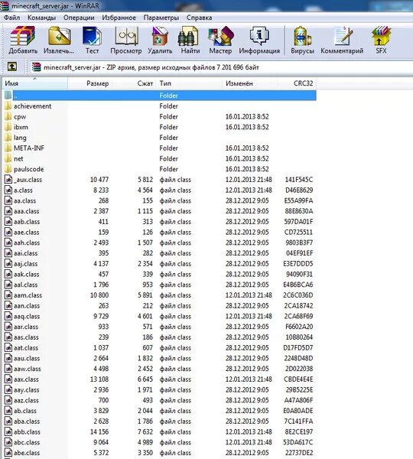The height and width of the screenshot is (459, 413).
Task: Open the Параметры menu
Action: [161, 18]
